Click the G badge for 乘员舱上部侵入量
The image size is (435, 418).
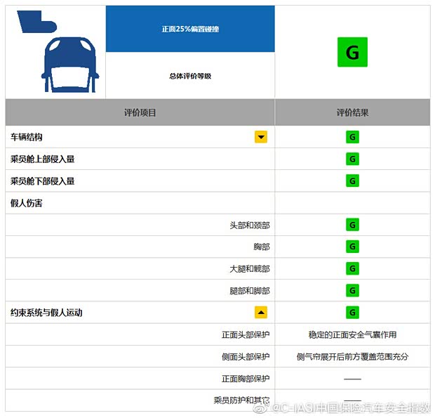[352, 159]
